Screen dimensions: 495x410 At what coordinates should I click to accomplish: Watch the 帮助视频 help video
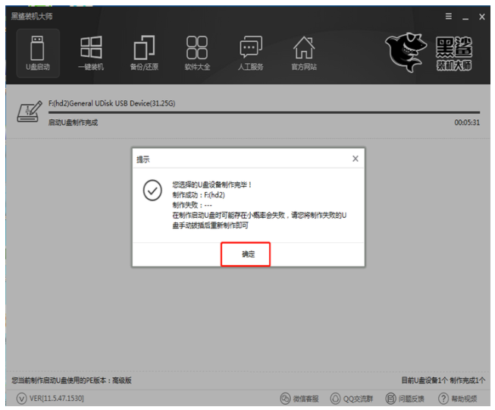tap(458, 399)
